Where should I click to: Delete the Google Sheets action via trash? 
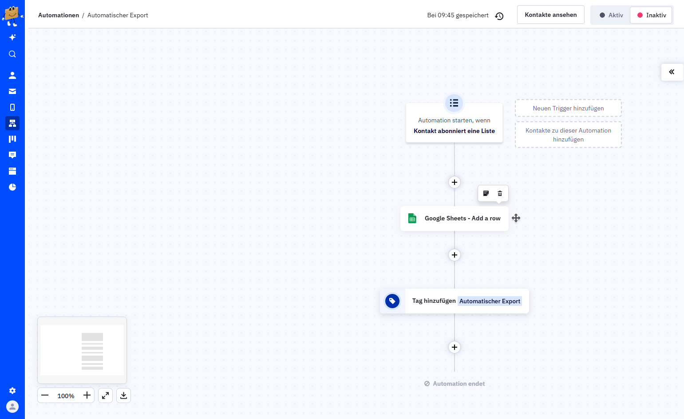(500, 193)
